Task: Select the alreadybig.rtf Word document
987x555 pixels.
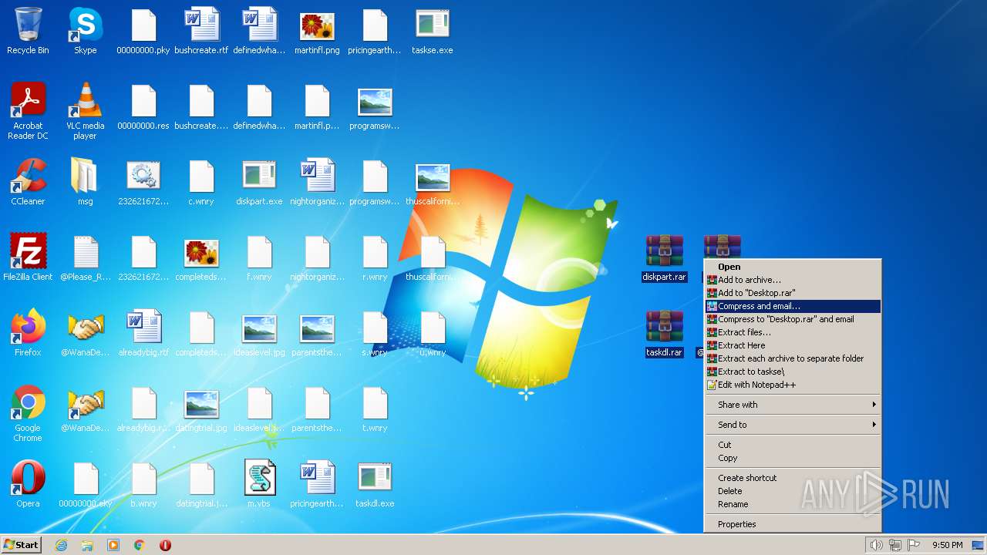Action: tap(143, 333)
